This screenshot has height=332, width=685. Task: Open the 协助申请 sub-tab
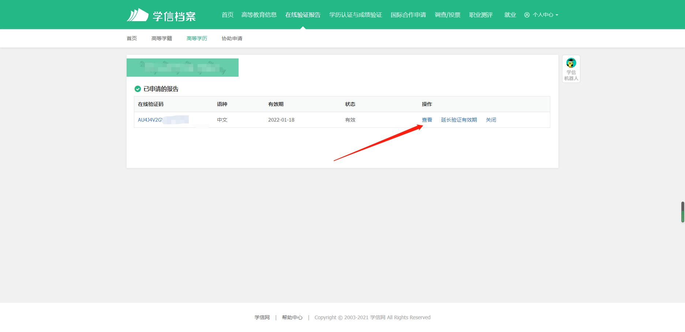coord(232,38)
